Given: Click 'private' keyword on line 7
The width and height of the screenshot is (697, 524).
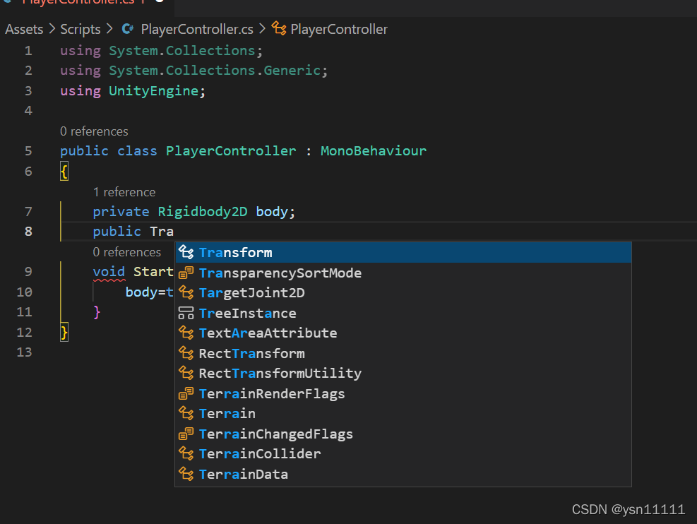Looking at the screenshot, I should (121, 212).
